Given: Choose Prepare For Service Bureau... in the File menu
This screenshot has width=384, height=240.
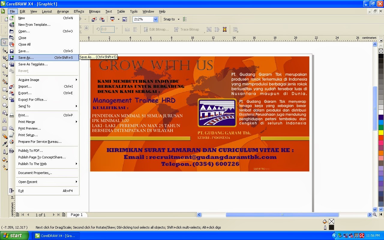Looking at the screenshot, I should 43,142.
